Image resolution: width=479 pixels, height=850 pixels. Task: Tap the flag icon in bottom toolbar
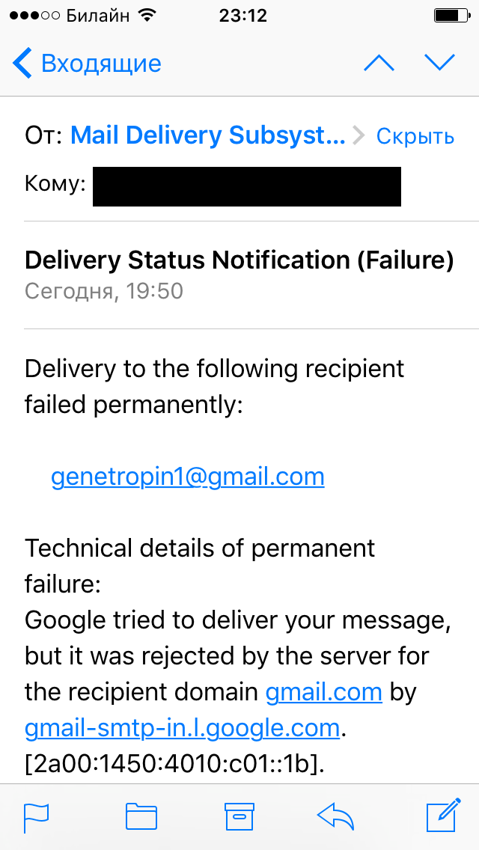click(36, 816)
